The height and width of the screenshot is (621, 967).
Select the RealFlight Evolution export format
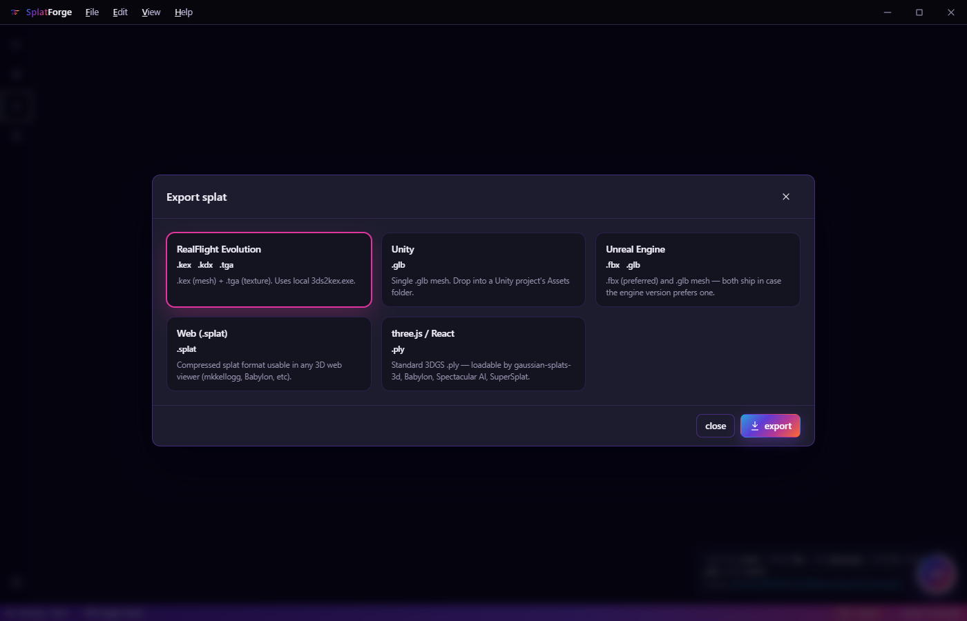[x=269, y=270]
